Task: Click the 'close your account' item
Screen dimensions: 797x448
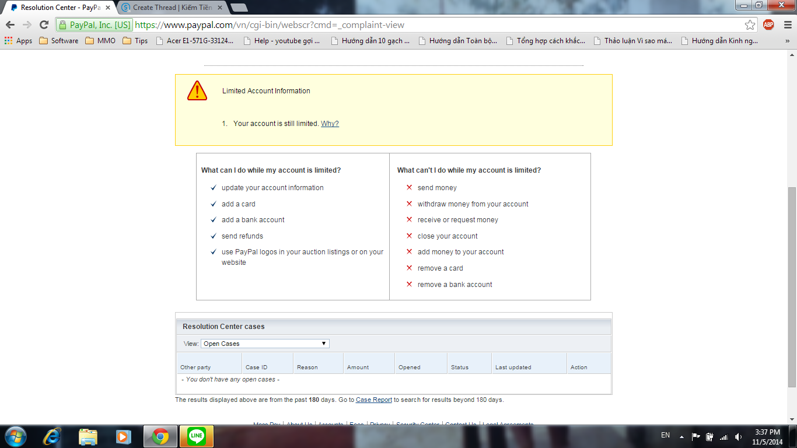Action: tap(448, 236)
